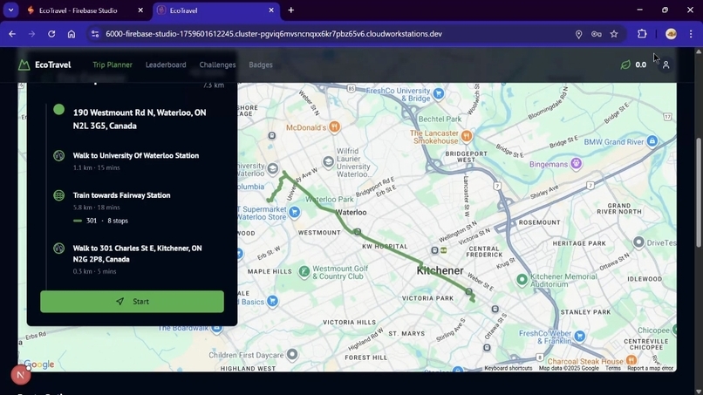Click the DriveTest map pin
Image resolution: width=703 pixels, height=395 pixels.
click(x=638, y=242)
